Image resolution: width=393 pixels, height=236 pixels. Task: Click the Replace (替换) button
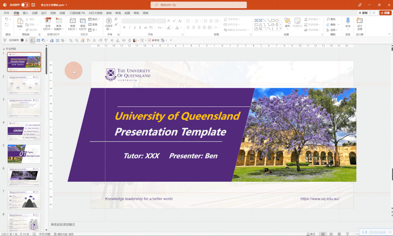tap(331, 24)
